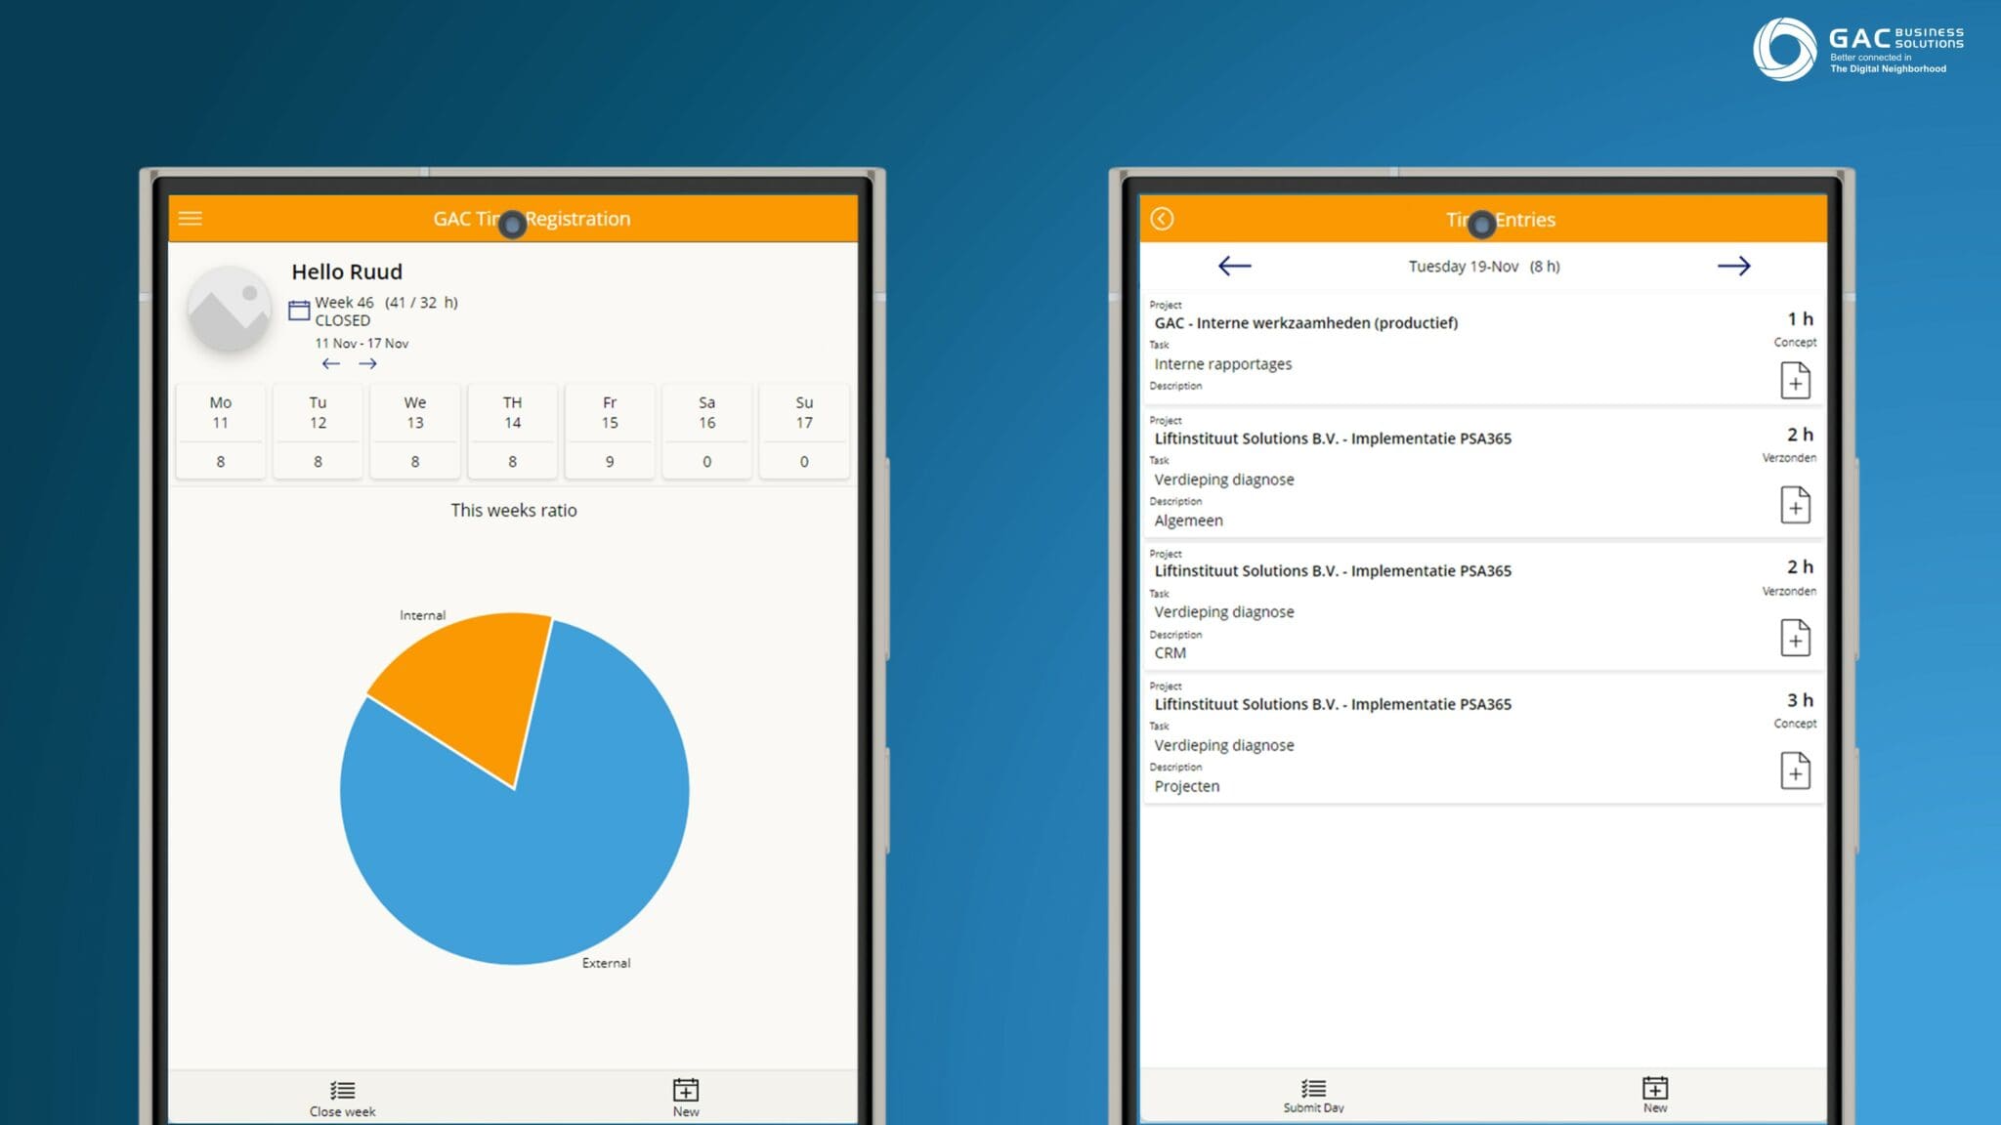Image resolution: width=2001 pixels, height=1125 pixels.
Task: Click the calendar icon next to Week 46
Action: [x=298, y=308]
